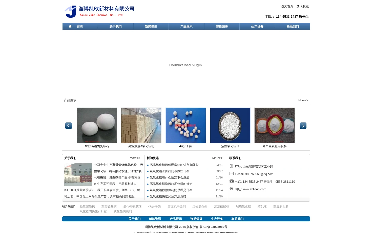
Task: Click 产品展示 in the footer bar
Action: point(176,219)
